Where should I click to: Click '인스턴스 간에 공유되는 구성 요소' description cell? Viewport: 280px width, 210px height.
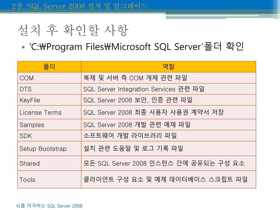click(168, 163)
